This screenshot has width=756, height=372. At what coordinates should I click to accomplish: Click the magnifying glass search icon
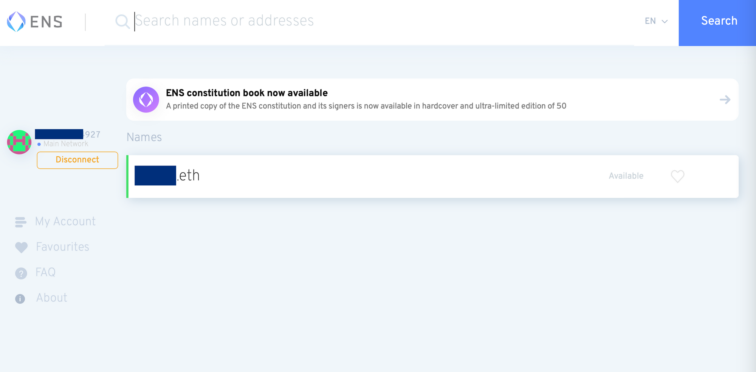(x=122, y=21)
